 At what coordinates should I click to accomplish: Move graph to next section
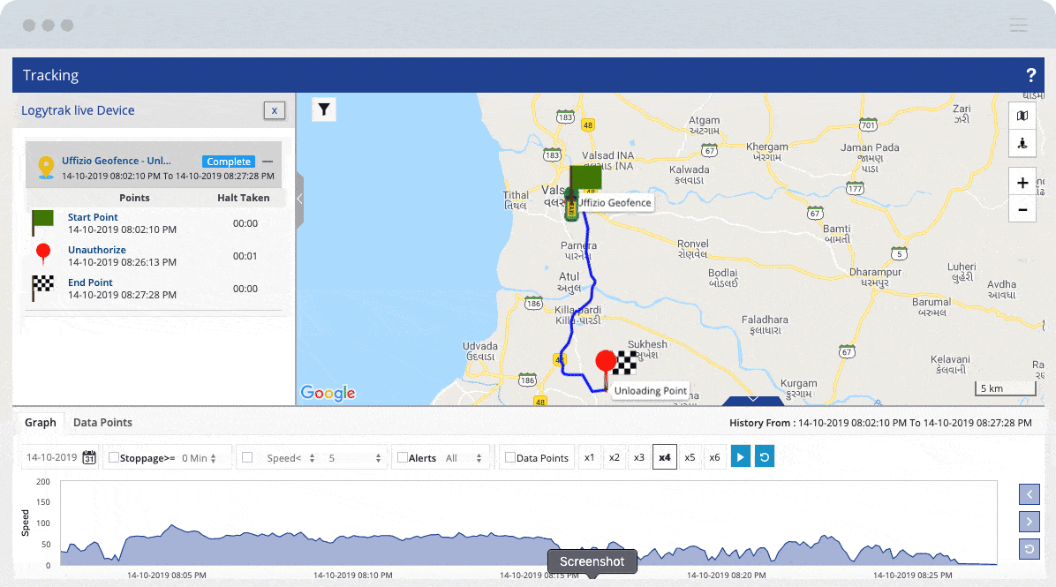click(1029, 522)
